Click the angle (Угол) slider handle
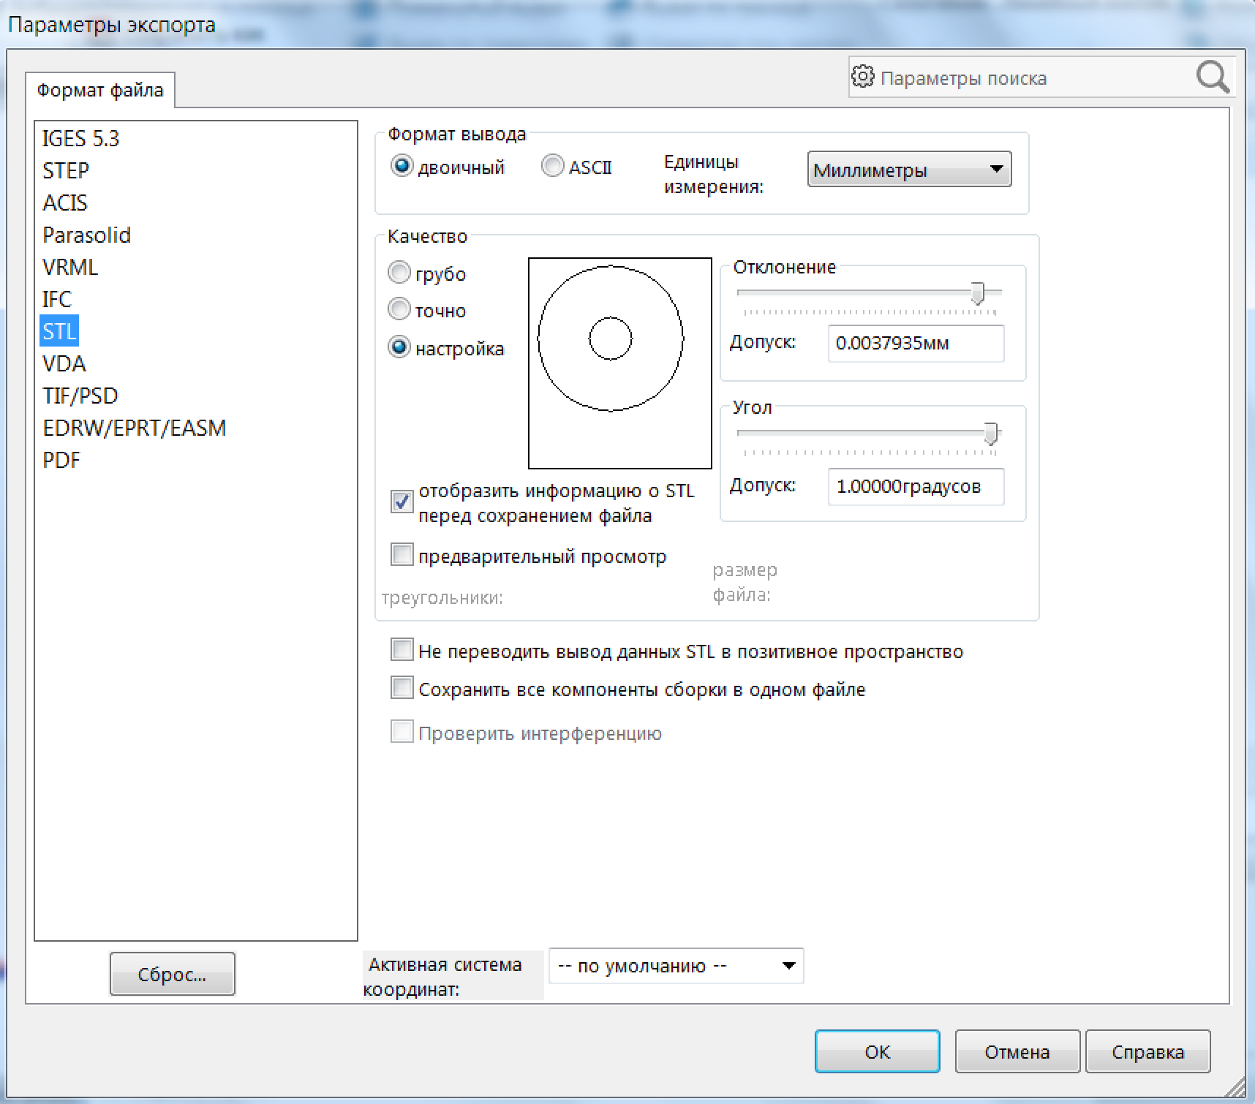Screen dimensions: 1255x1104 (x=991, y=434)
